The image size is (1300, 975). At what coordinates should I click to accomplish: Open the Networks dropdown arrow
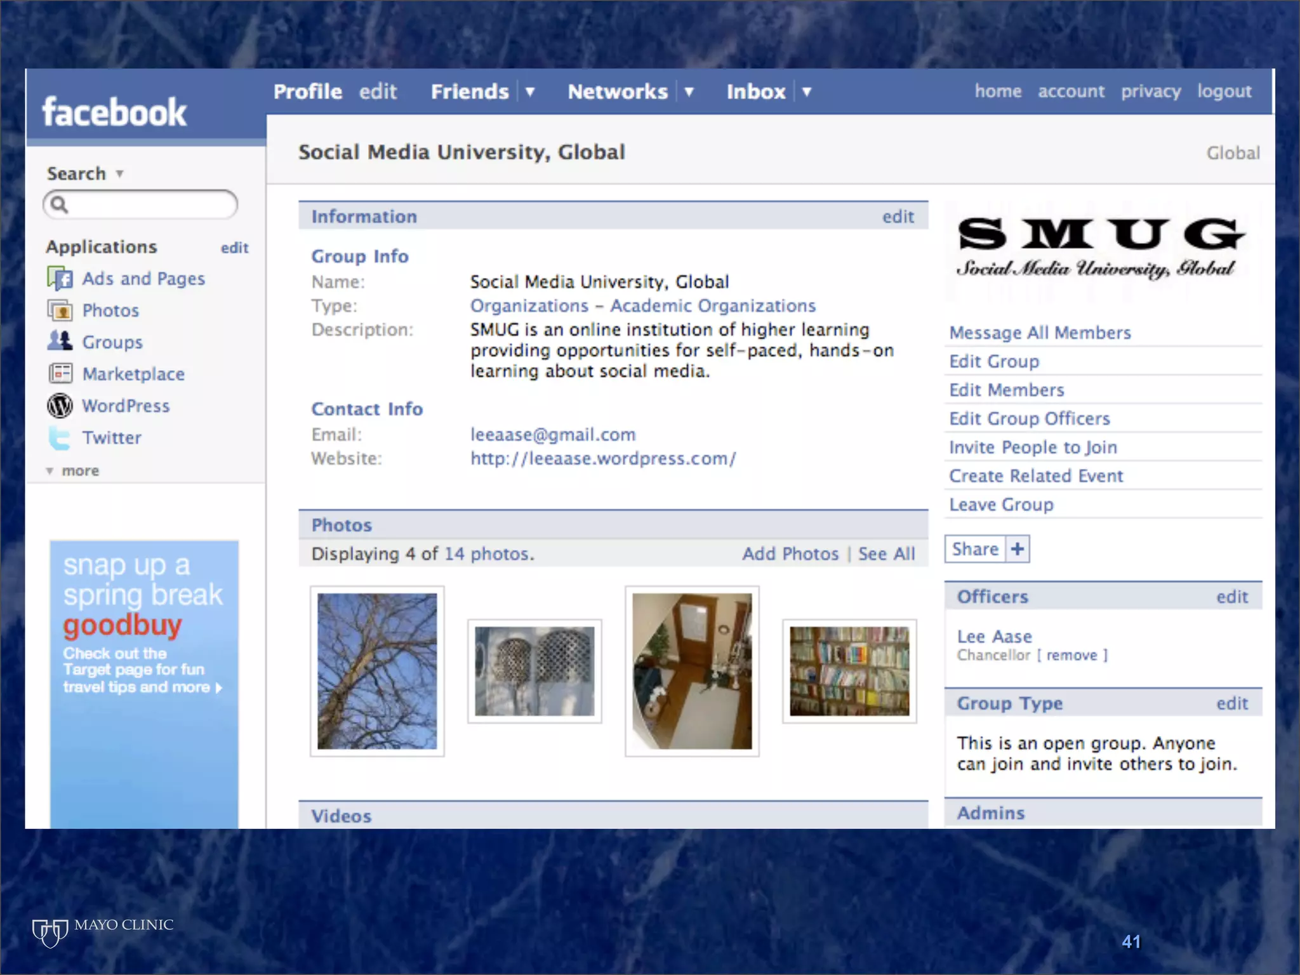(x=689, y=92)
